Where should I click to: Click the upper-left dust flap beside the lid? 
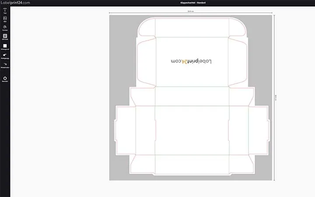pos(146,61)
